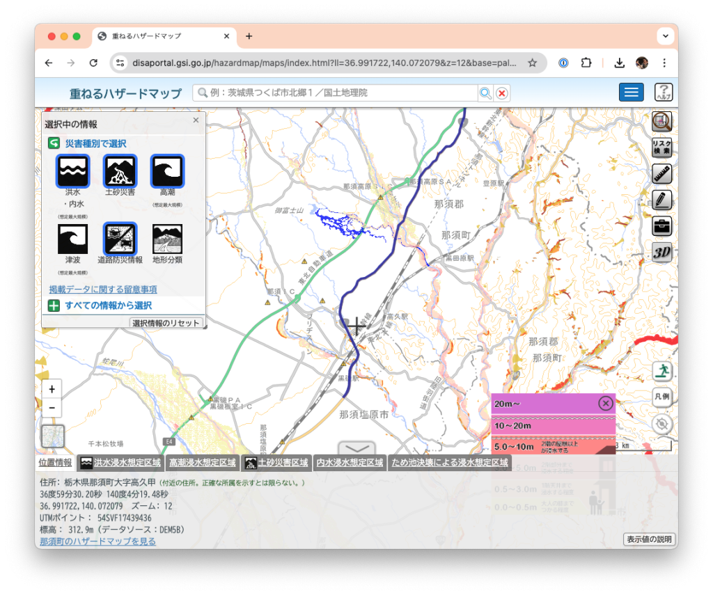Open the Chrome profile avatar

point(642,63)
